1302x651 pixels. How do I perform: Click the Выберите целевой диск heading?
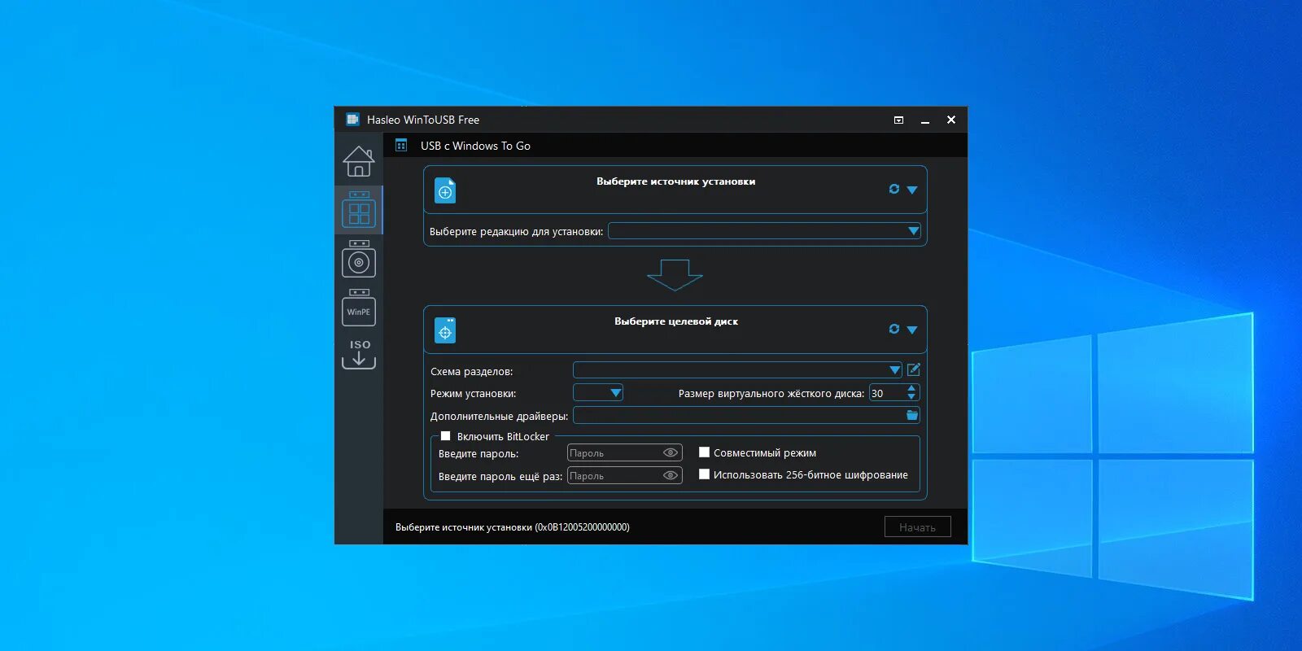point(676,321)
